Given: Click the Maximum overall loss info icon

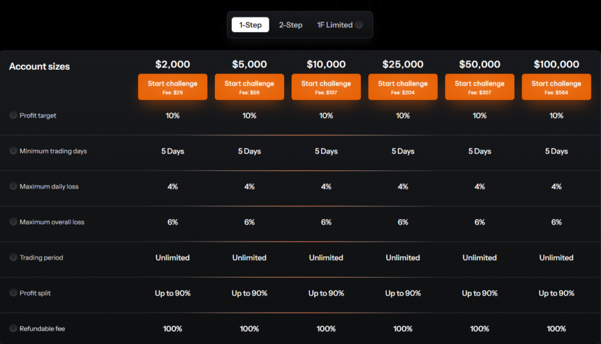Looking at the screenshot, I should coord(13,222).
